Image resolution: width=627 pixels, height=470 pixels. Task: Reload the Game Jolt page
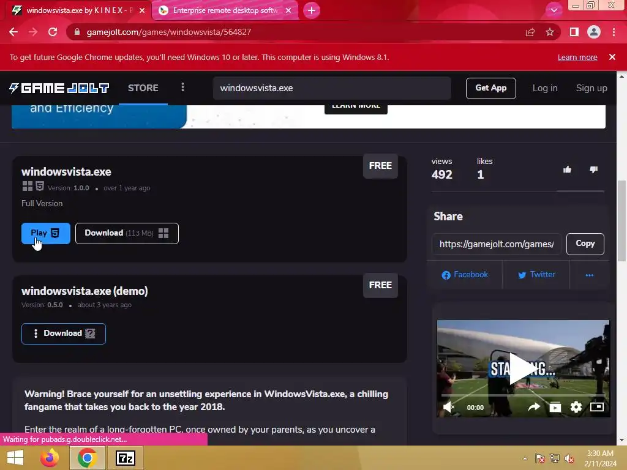coord(53,32)
